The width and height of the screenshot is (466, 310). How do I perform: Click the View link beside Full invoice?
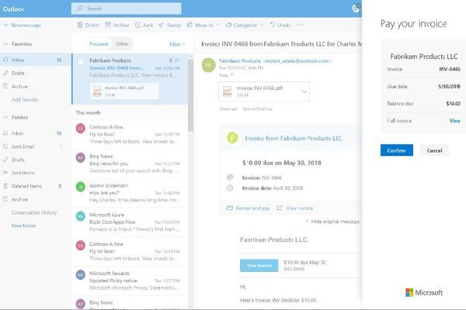click(454, 121)
